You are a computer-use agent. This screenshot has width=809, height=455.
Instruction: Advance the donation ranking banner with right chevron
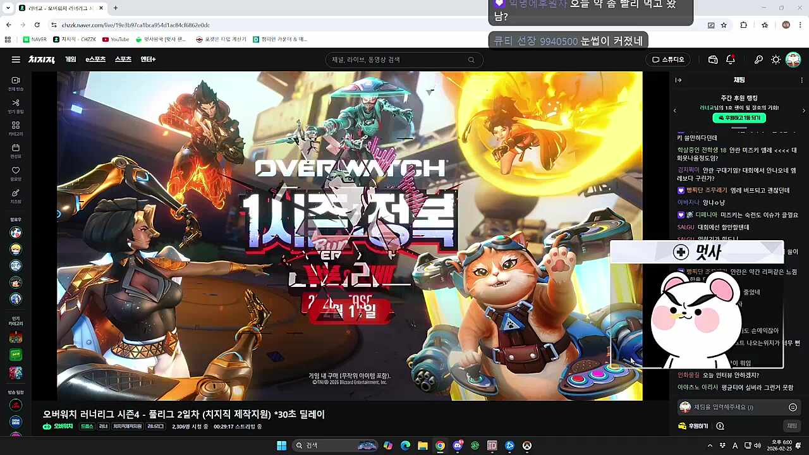804,110
